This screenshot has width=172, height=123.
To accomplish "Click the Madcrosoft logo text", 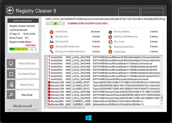I will [x=23, y=106].
